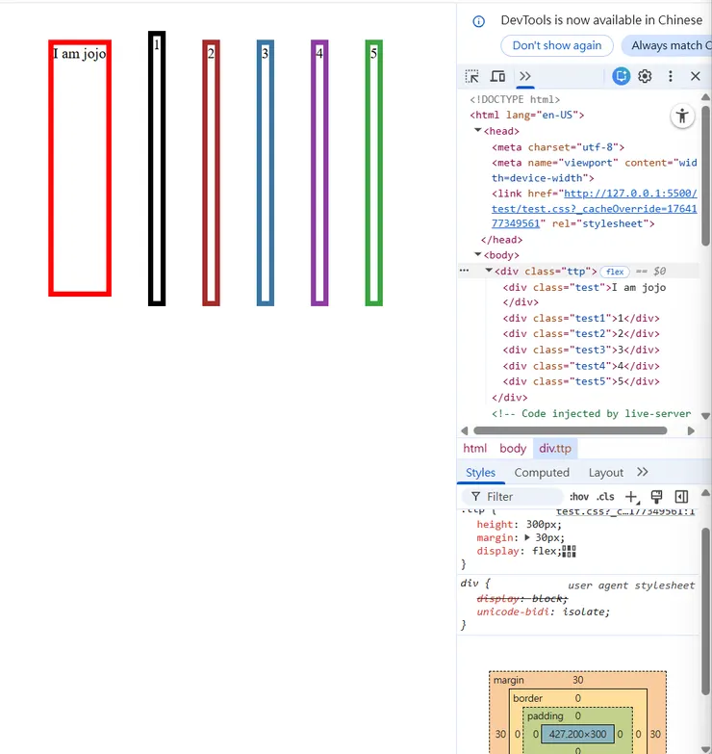Click the info icon in the notification bar
The image size is (712, 754).
[478, 21]
